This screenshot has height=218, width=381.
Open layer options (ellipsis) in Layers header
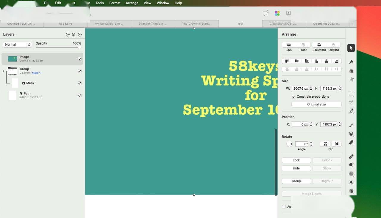[68, 34]
